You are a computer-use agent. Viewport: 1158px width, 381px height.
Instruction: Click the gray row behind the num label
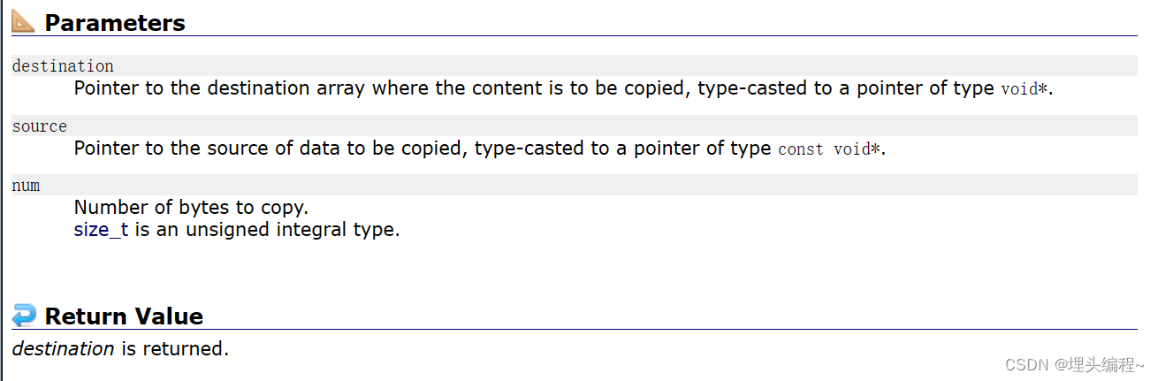(x=575, y=185)
